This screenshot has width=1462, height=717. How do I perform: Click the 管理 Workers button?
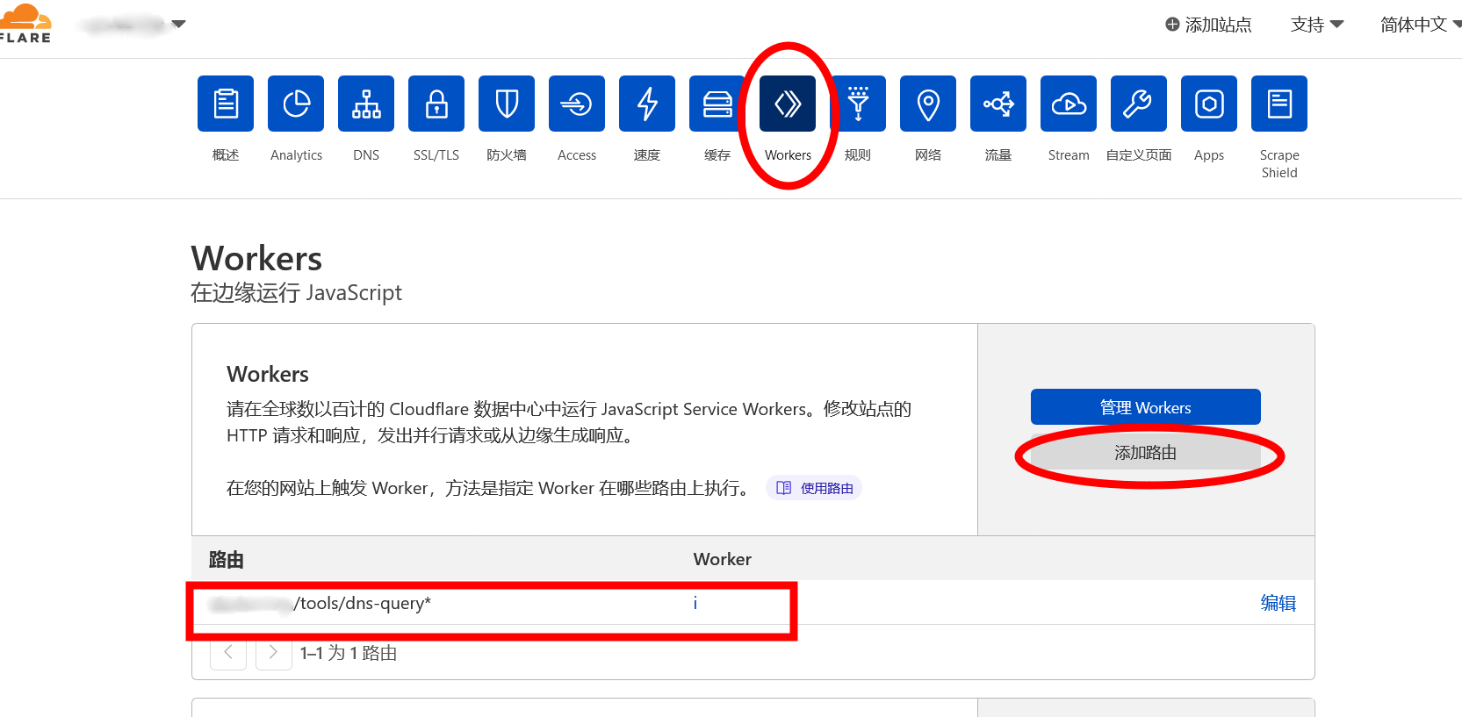tap(1145, 407)
